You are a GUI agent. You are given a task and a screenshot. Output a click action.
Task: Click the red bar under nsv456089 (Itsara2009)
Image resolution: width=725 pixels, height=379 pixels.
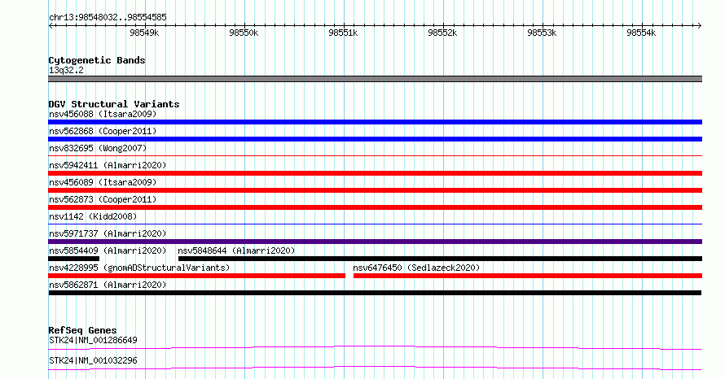pyautogui.click(x=375, y=190)
